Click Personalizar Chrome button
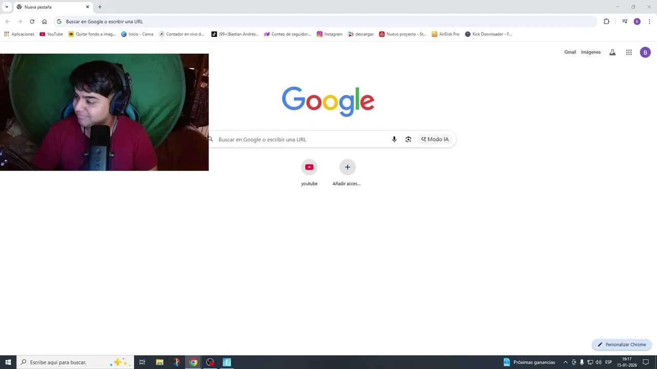This screenshot has width=657, height=369. click(x=622, y=345)
